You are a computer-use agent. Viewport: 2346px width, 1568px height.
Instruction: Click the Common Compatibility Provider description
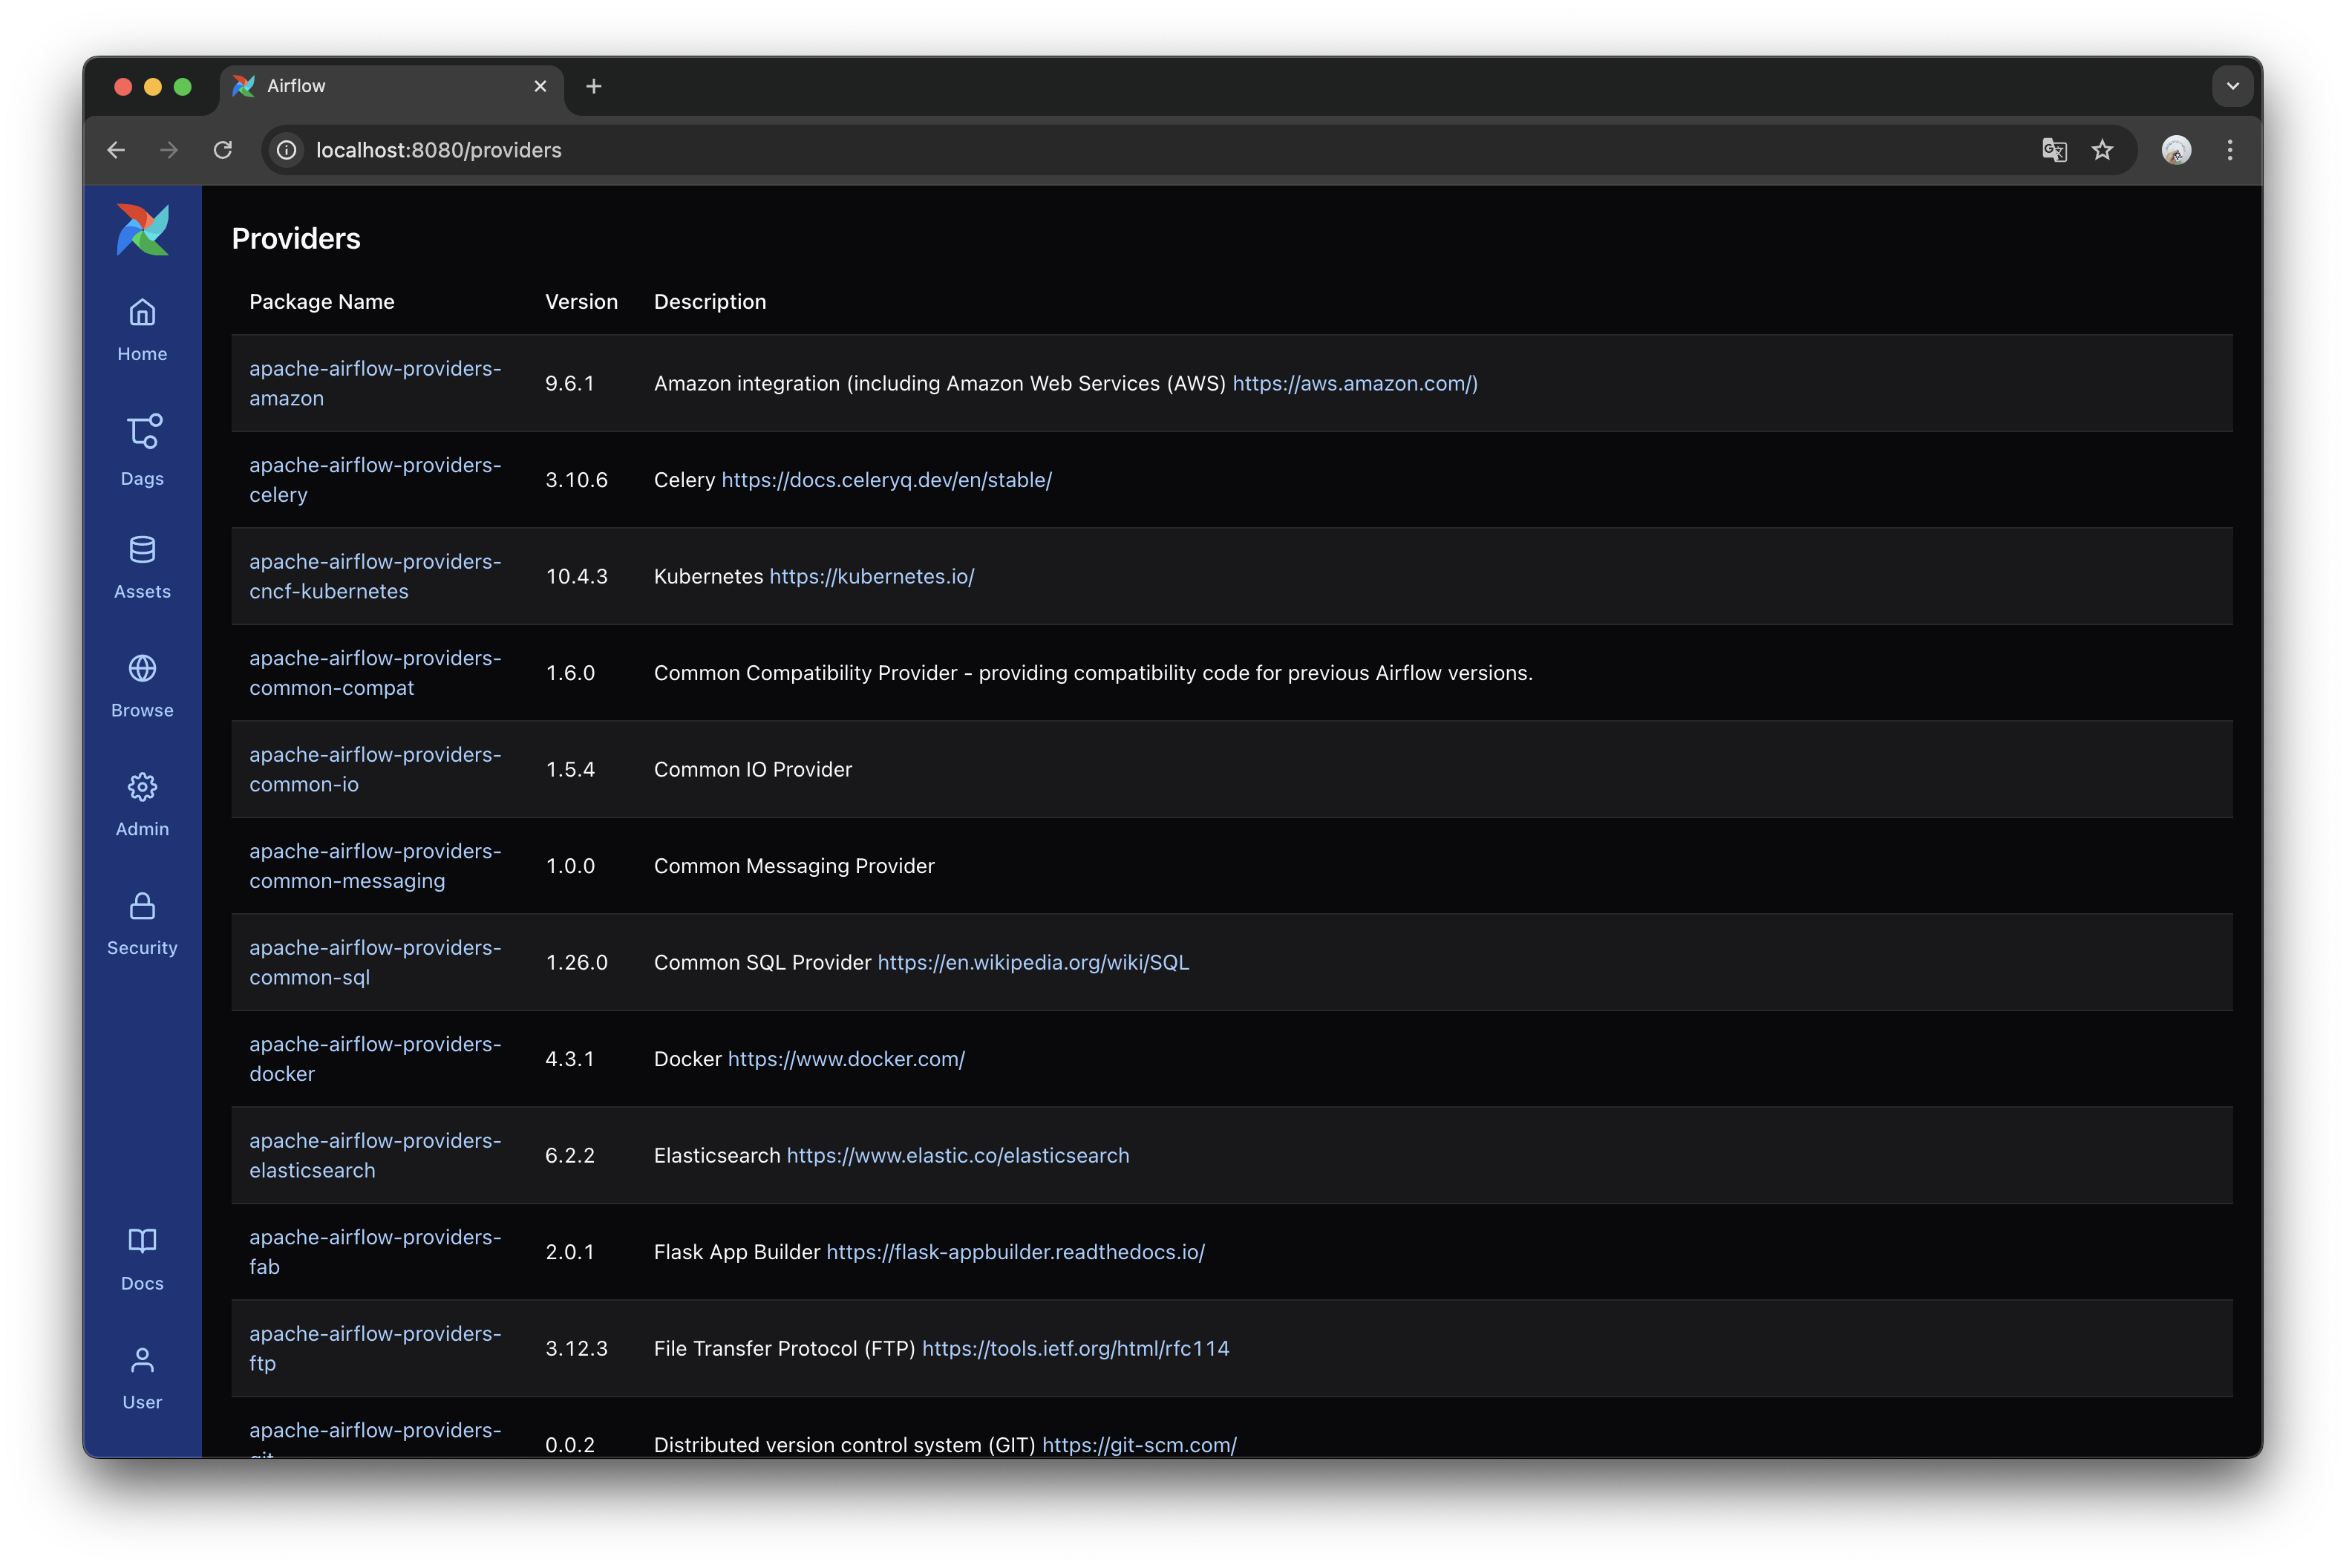pos(1093,673)
